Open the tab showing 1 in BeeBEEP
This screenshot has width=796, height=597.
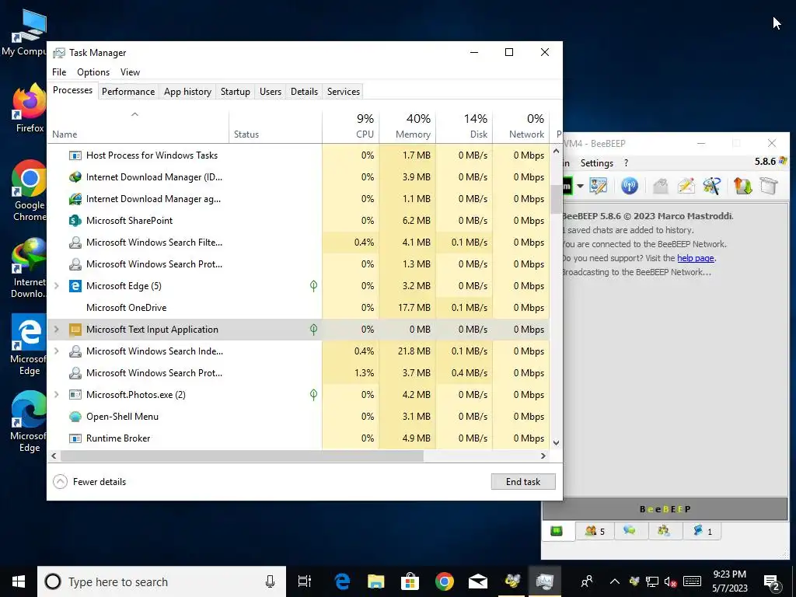pyautogui.click(x=702, y=531)
